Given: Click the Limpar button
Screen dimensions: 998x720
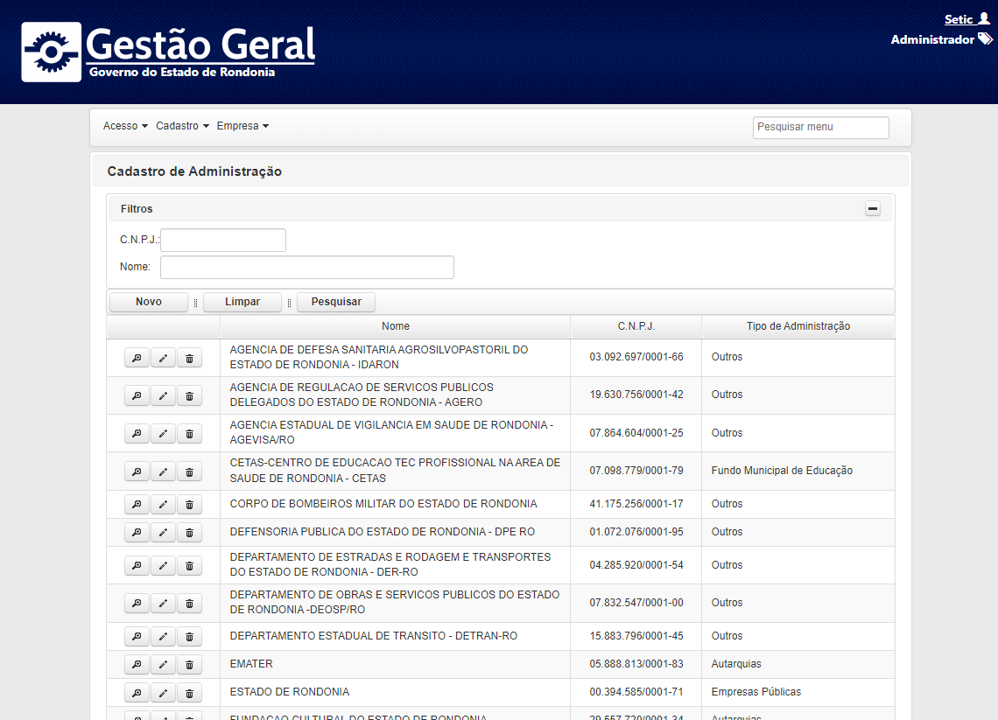Looking at the screenshot, I should [x=242, y=302].
